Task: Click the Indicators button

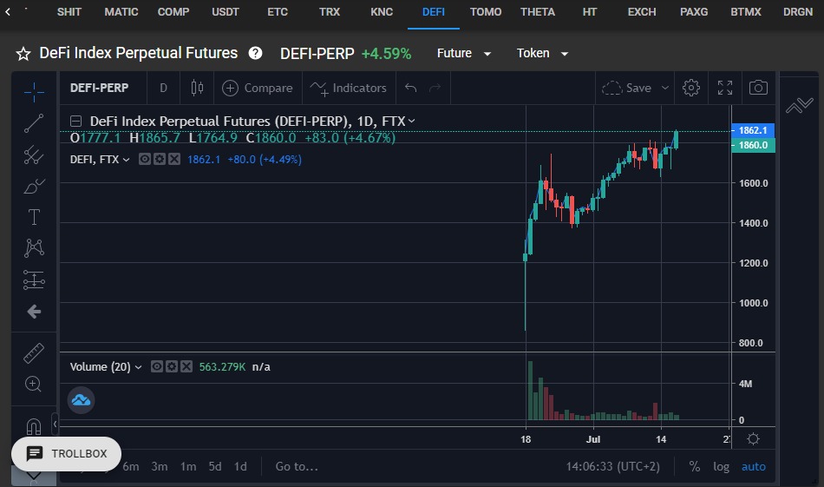Action: coord(348,88)
